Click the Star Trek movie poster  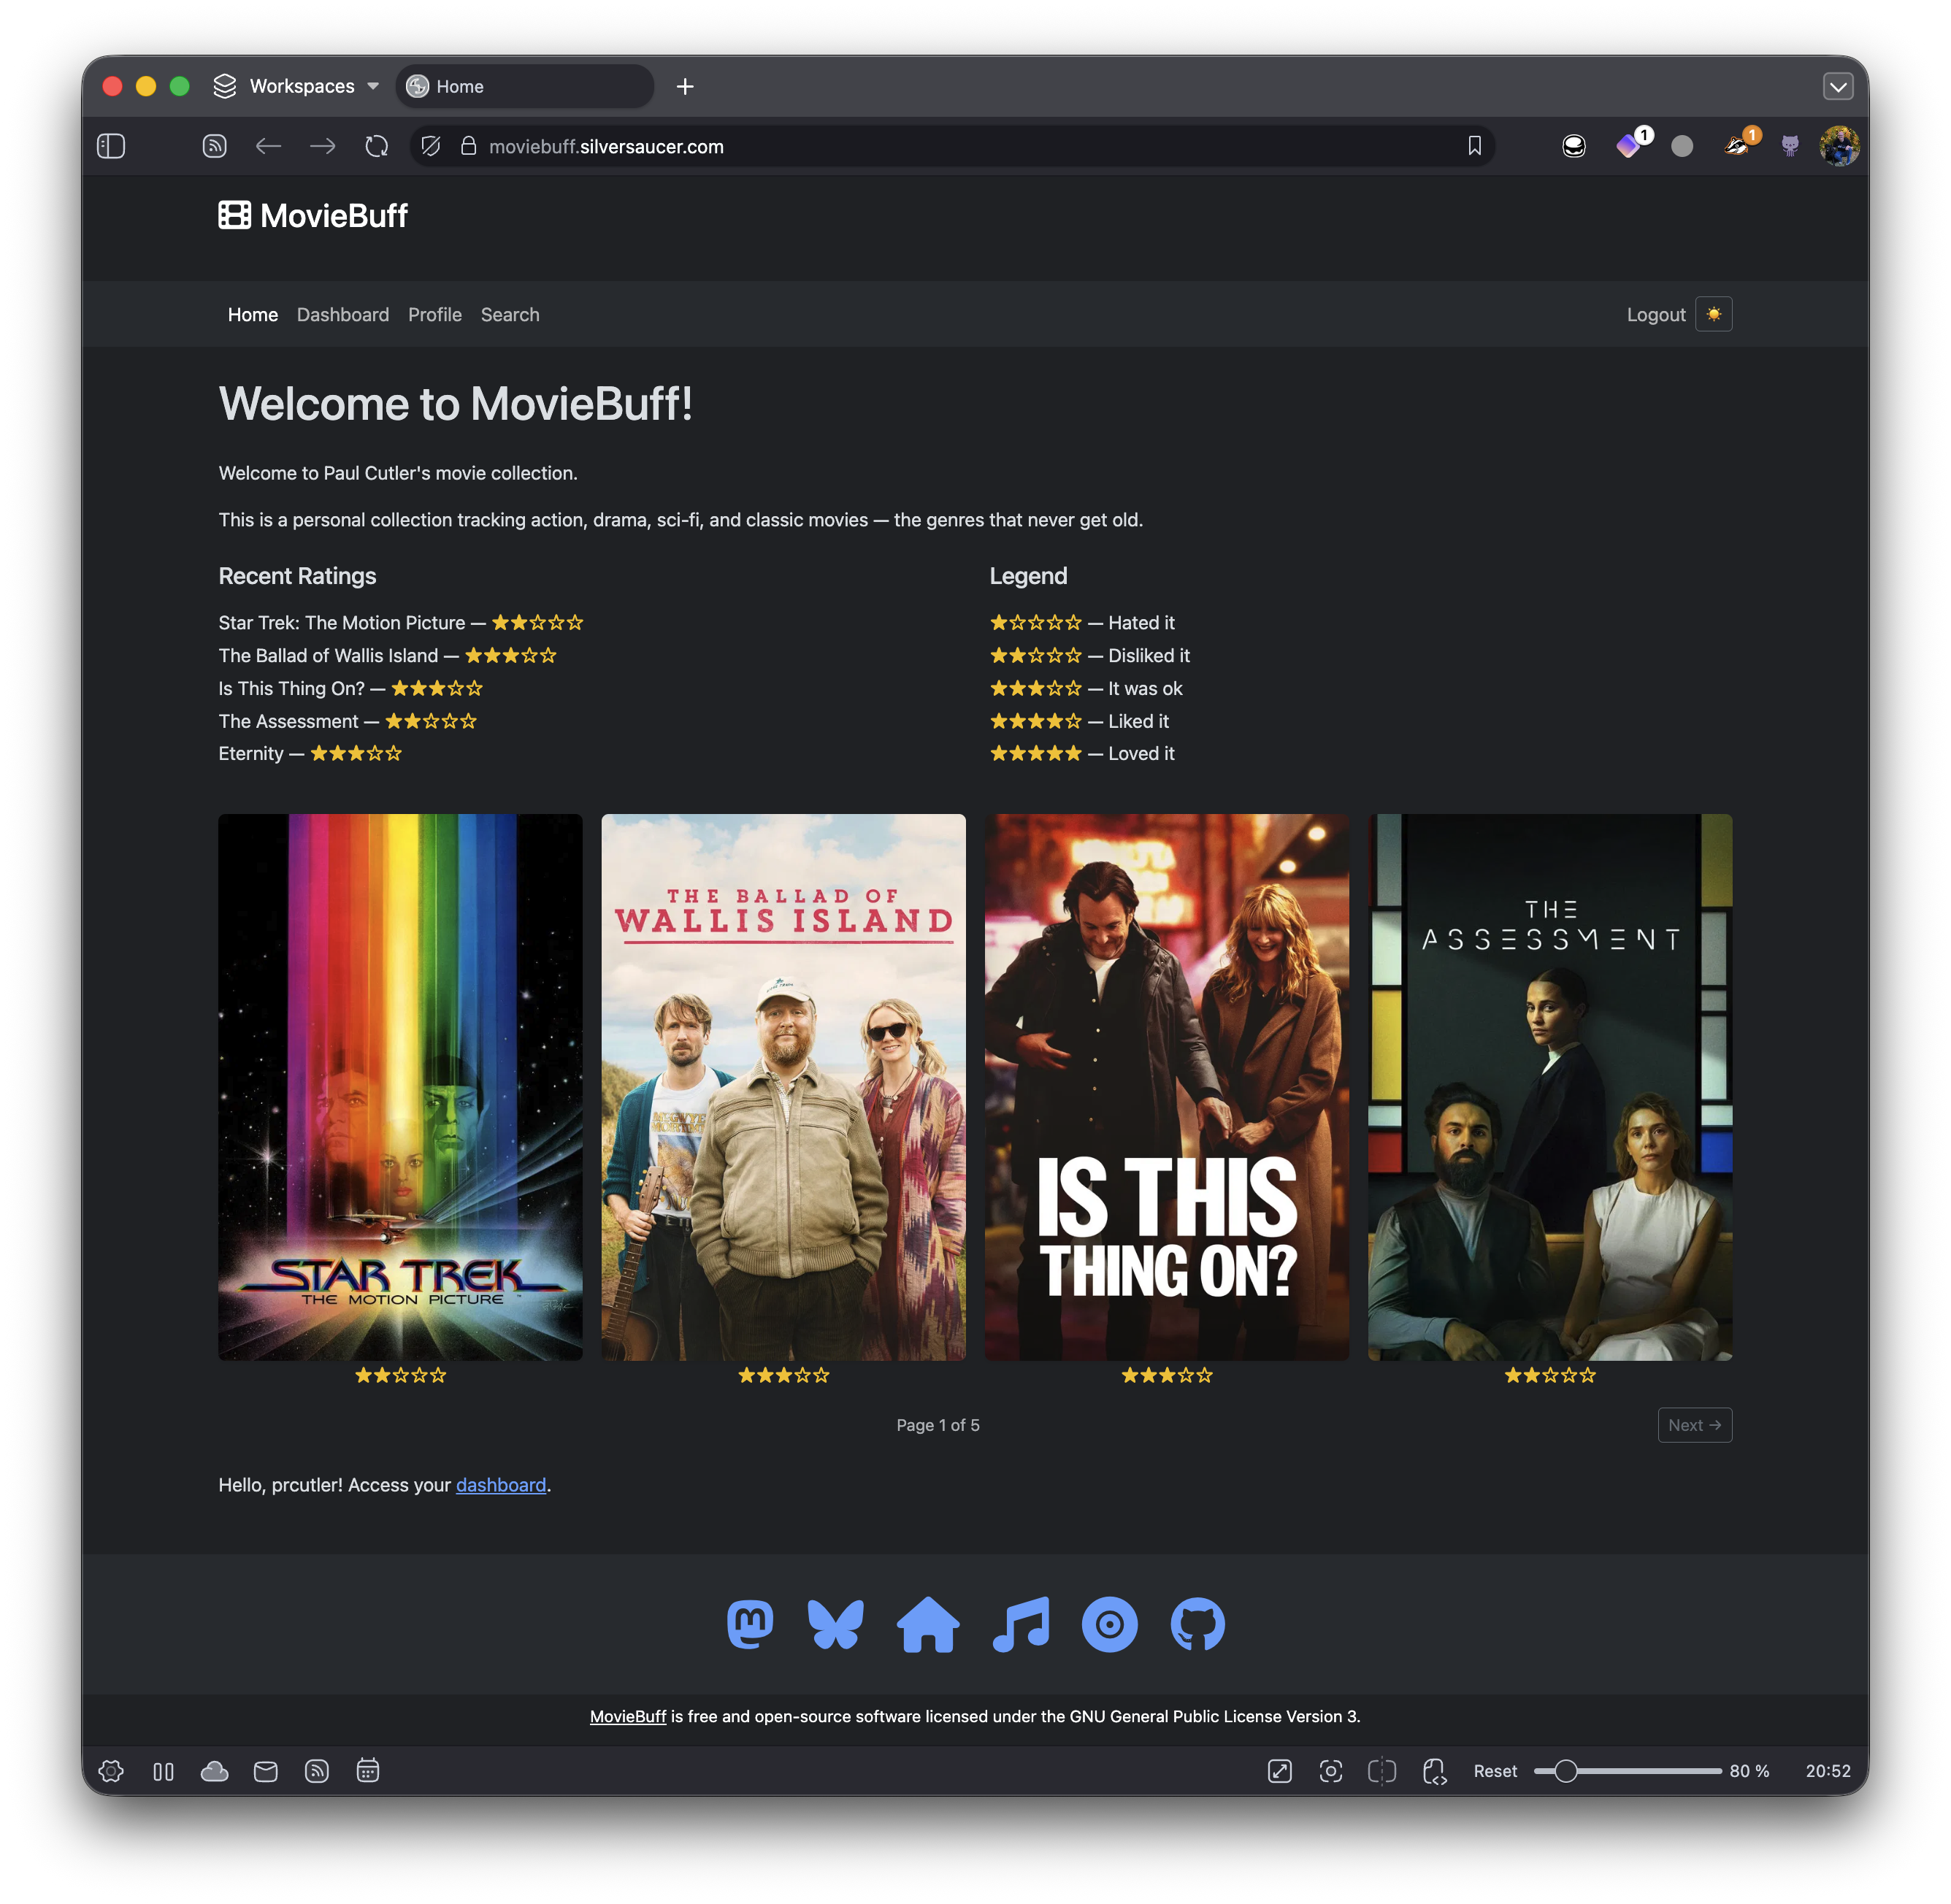click(400, 1086)
